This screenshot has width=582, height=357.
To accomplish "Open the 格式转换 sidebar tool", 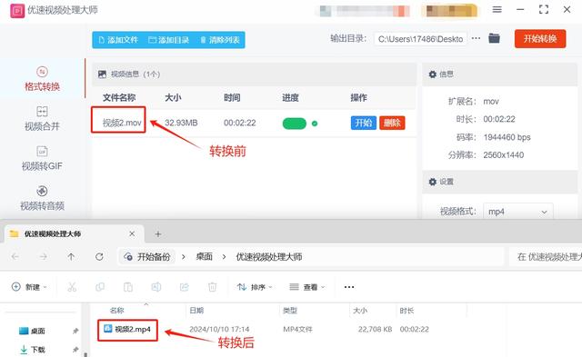I will [x=42, y=79].
